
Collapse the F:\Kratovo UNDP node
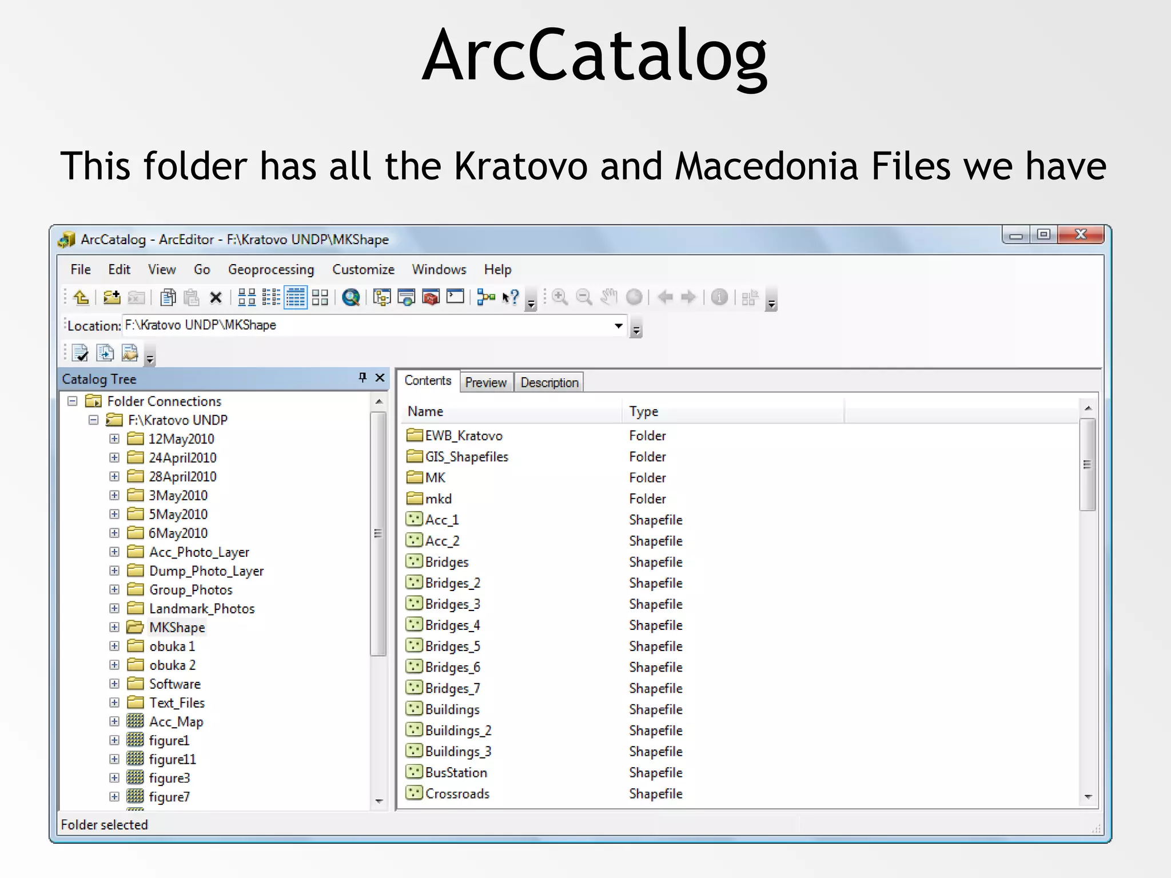coord(94,420)
